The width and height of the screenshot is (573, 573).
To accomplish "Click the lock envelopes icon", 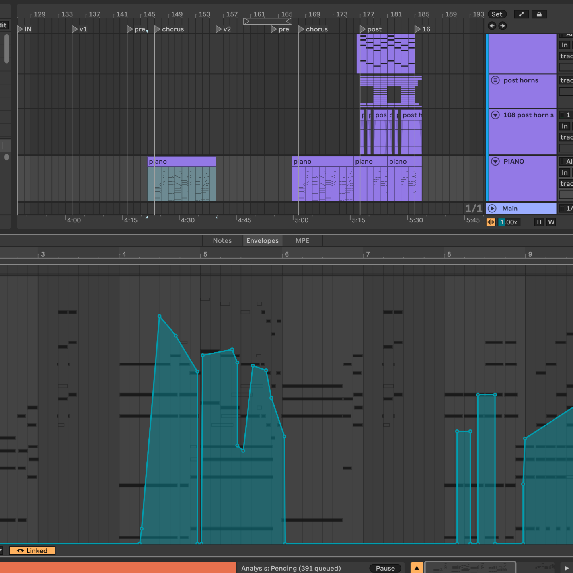I will (539, 14).
